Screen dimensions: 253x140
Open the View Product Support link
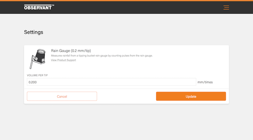pyautogui.click(x=63, y=60)
